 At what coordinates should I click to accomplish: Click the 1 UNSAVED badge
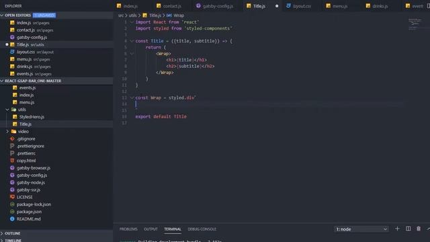pos(44,15)
